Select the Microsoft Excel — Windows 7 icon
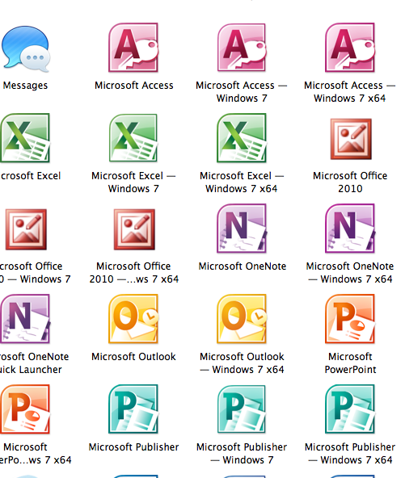 point(133,138)
